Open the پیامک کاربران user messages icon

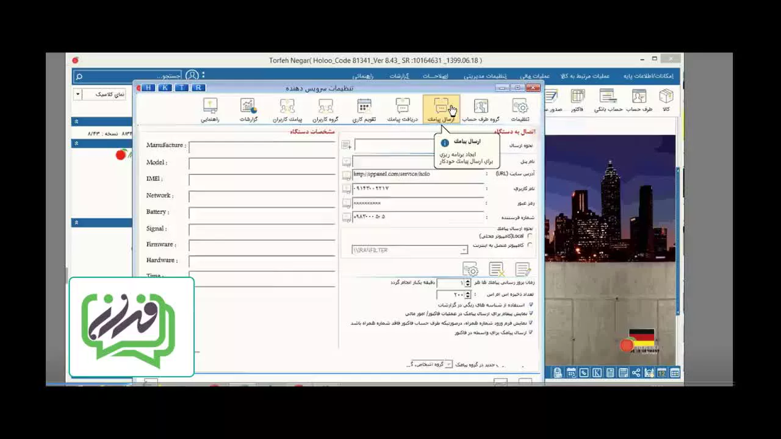(287, 110)
